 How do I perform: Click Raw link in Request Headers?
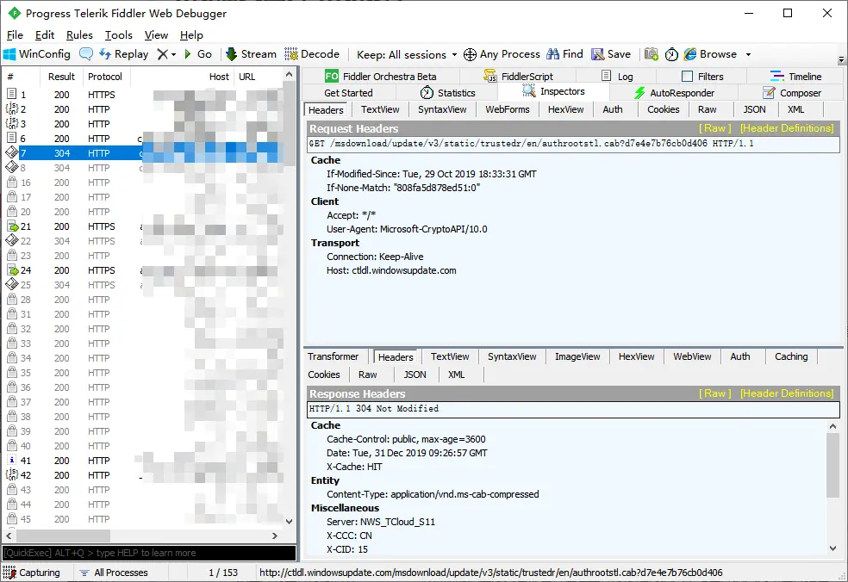pos(714,128)
